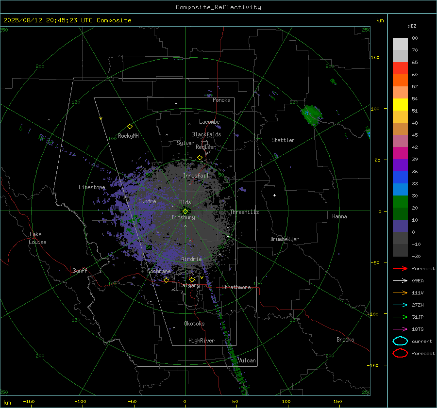Select the Vulcan town label
The image size is (437, 408).
[247, 360]
